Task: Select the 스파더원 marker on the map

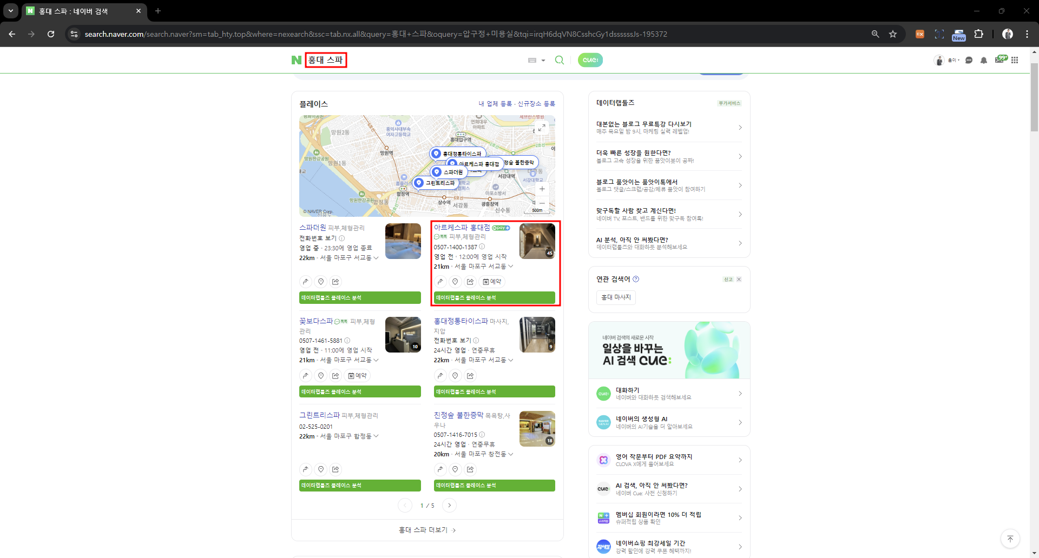Action: click(448, 172)
